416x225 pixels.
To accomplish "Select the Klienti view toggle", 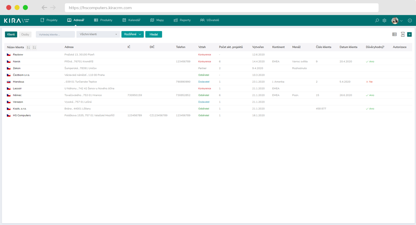I will (11, 35).
